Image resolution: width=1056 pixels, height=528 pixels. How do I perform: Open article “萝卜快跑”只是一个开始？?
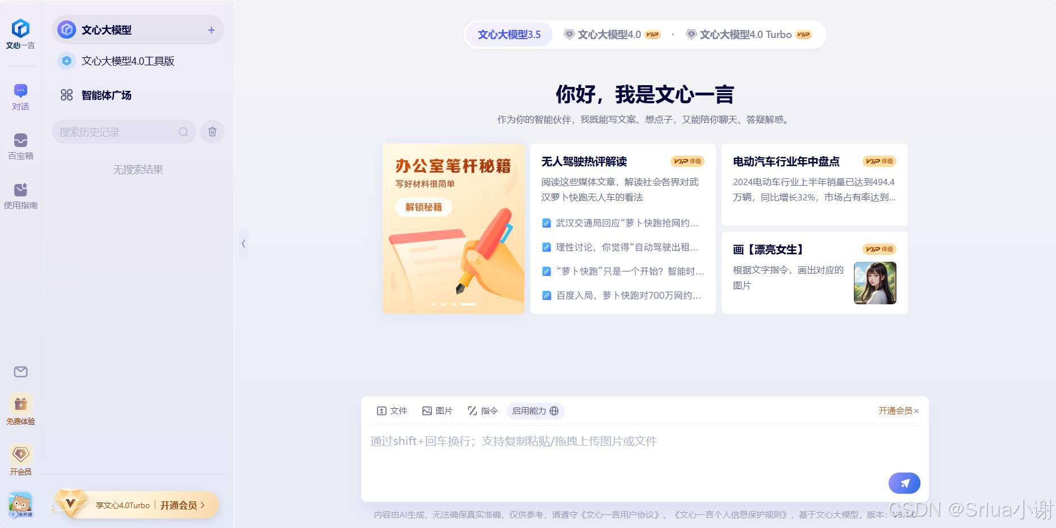[623, 271]
